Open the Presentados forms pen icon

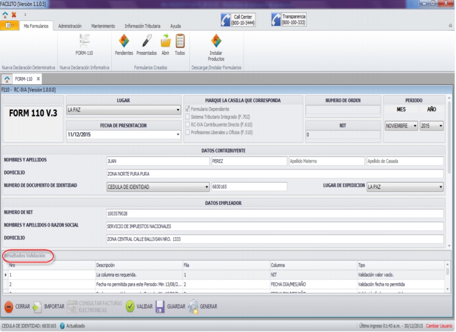(147, 41)
